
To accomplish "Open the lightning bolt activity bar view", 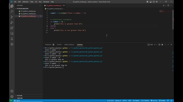I will point(12,44).
